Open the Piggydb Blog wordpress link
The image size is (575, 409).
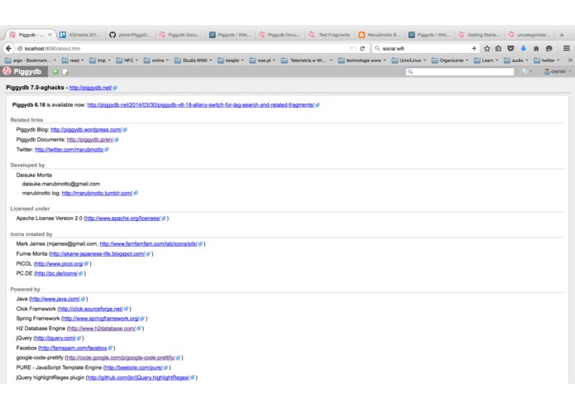(x=86, y=130)
